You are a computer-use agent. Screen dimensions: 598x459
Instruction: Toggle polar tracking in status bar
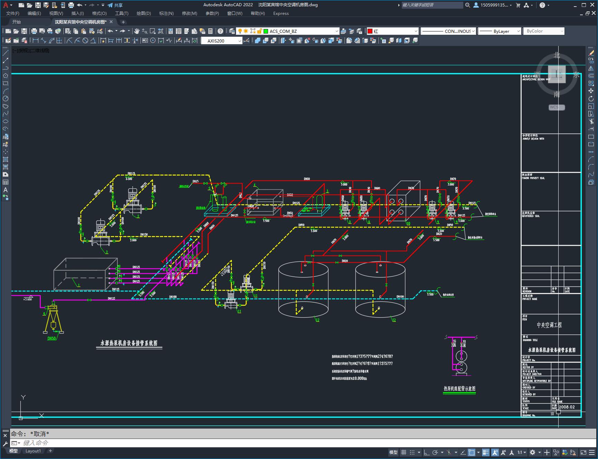tap(435, 452)
